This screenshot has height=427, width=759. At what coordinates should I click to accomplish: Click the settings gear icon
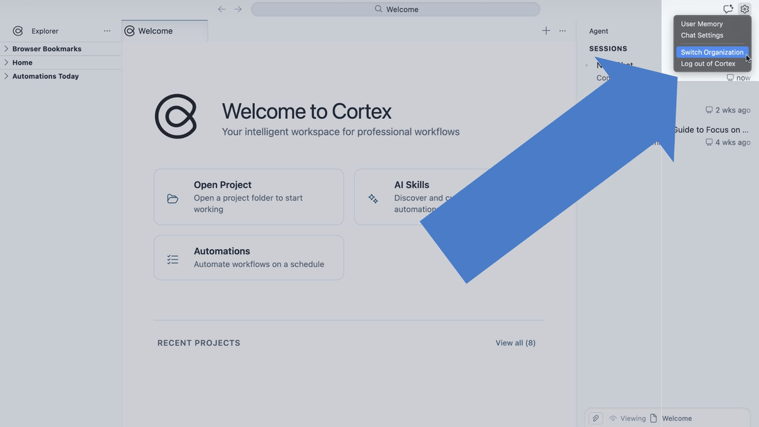[x=744, y=9]
